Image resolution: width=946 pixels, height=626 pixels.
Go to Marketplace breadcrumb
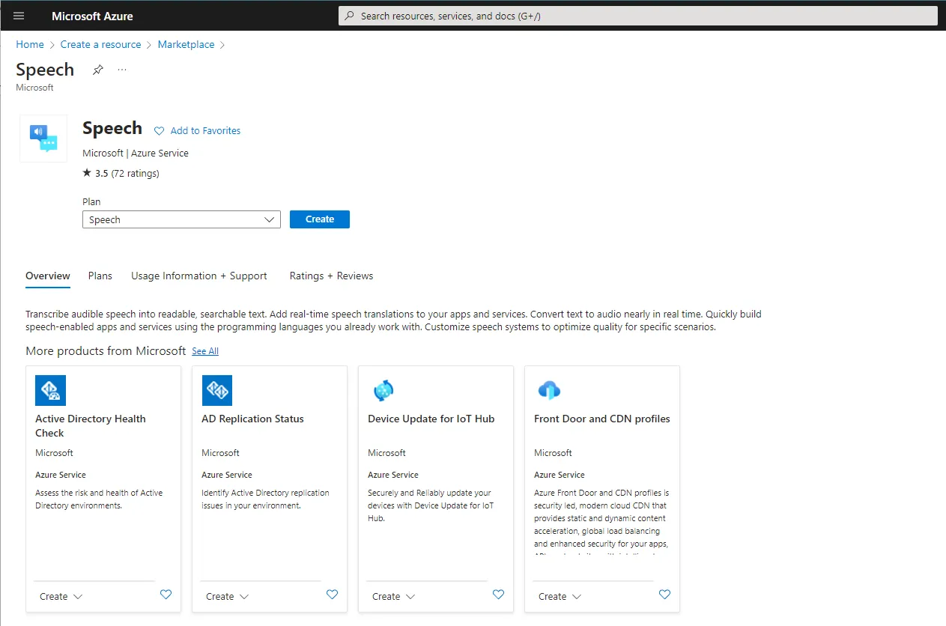coord(186,44)
